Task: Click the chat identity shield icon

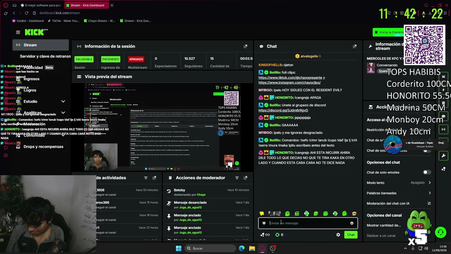Action: click(x=264, y=223)
